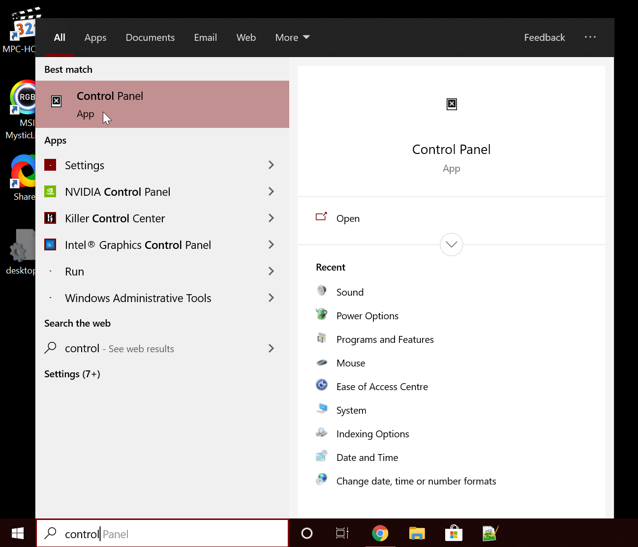Open the Control Panel best match result
638x547 pixels.
pyautogui.click(x=162, y=104)
